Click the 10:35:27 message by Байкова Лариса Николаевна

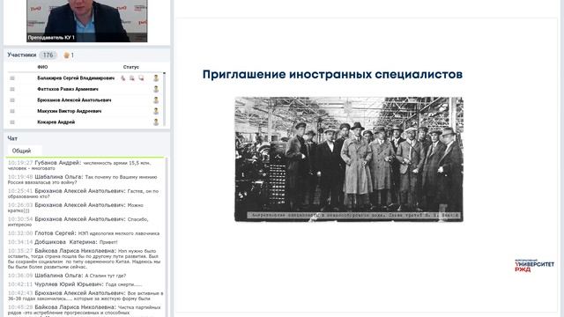[x=85, y=259]
